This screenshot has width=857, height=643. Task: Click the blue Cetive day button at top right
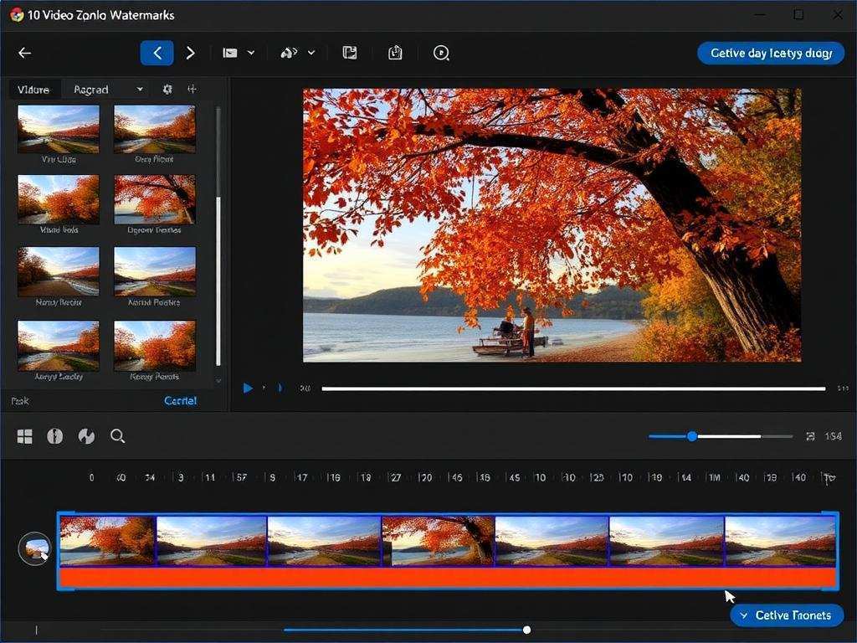[770, 53]
